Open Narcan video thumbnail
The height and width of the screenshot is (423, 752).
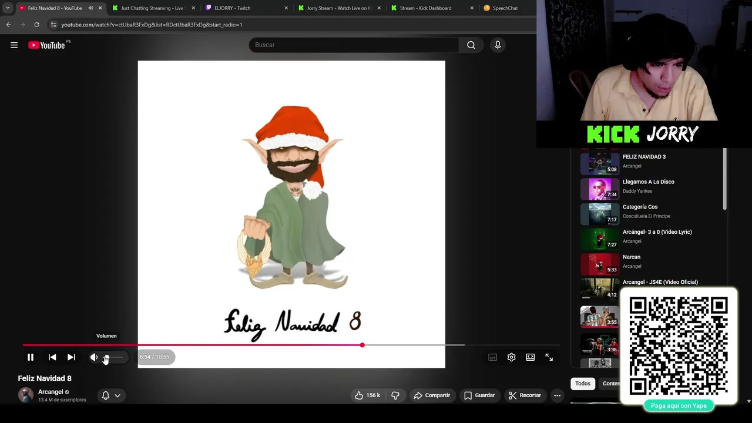tap(600, 263)
